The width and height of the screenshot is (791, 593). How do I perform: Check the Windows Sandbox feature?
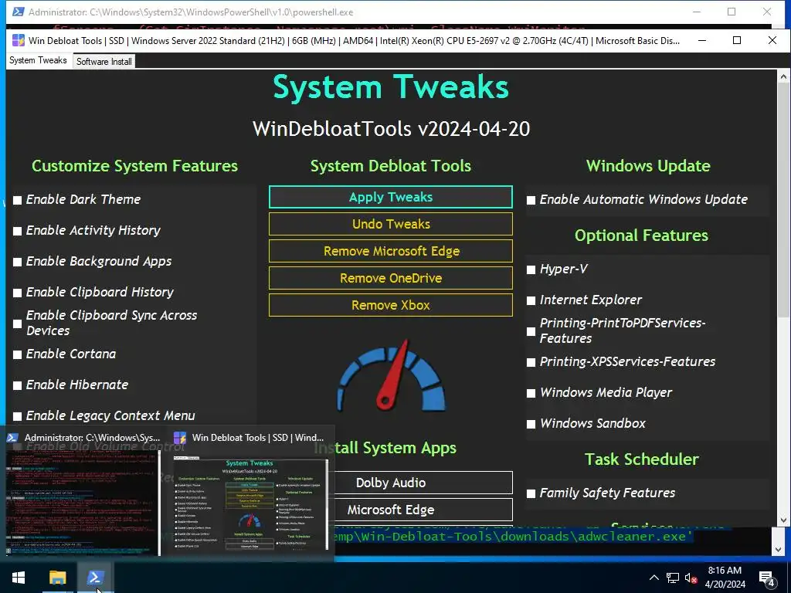(x=531, y=424)
